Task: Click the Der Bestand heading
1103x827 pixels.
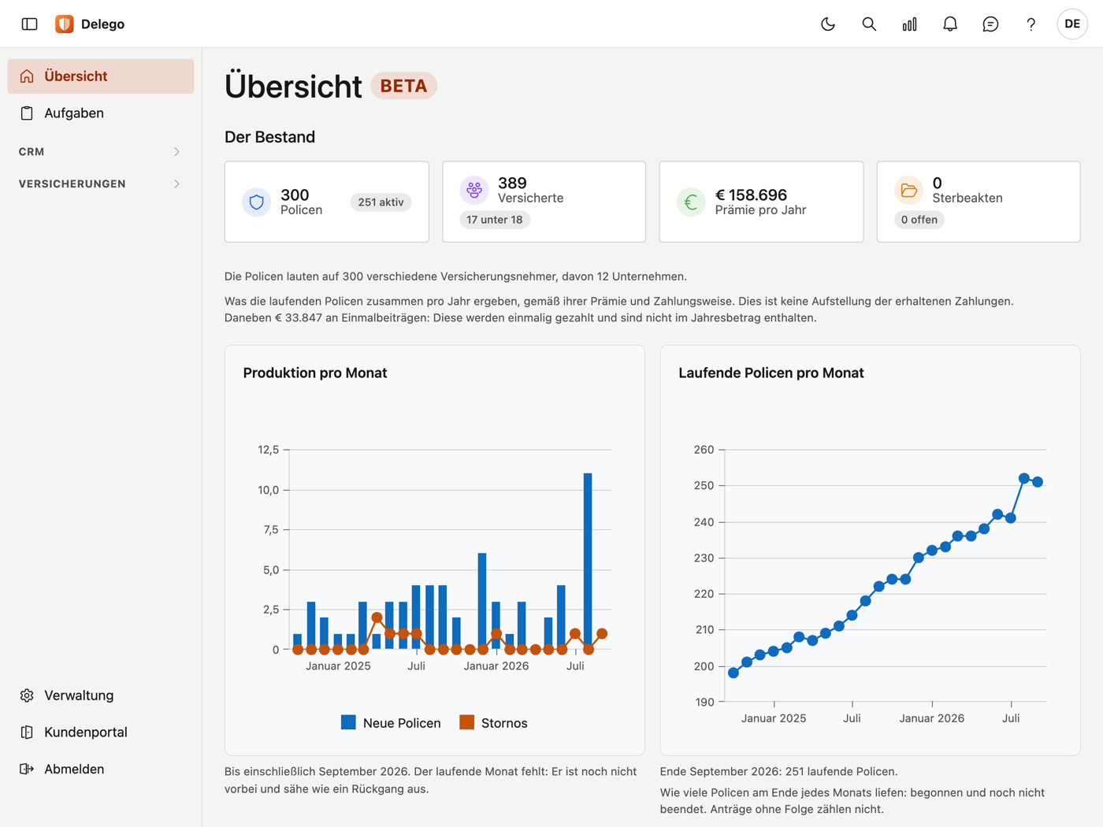Action: (x=269, y=137)
